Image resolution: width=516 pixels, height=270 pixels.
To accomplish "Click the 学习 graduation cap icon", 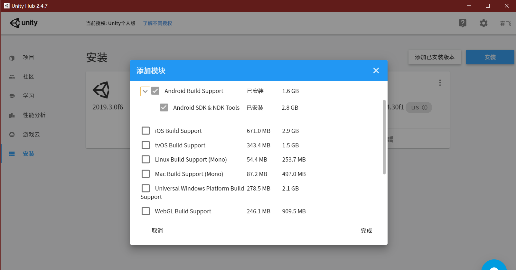I will (x=12, y=96).
